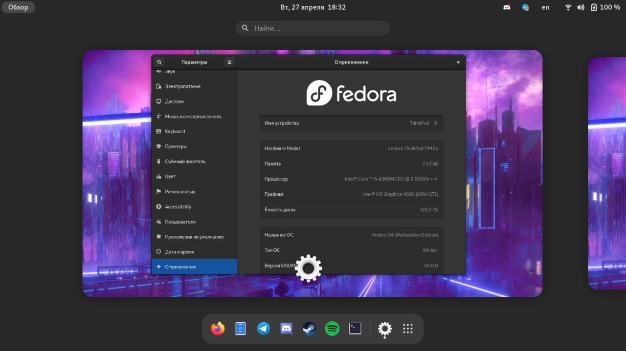Click Telegram tray icon in top bar

(x=525, y=7)
